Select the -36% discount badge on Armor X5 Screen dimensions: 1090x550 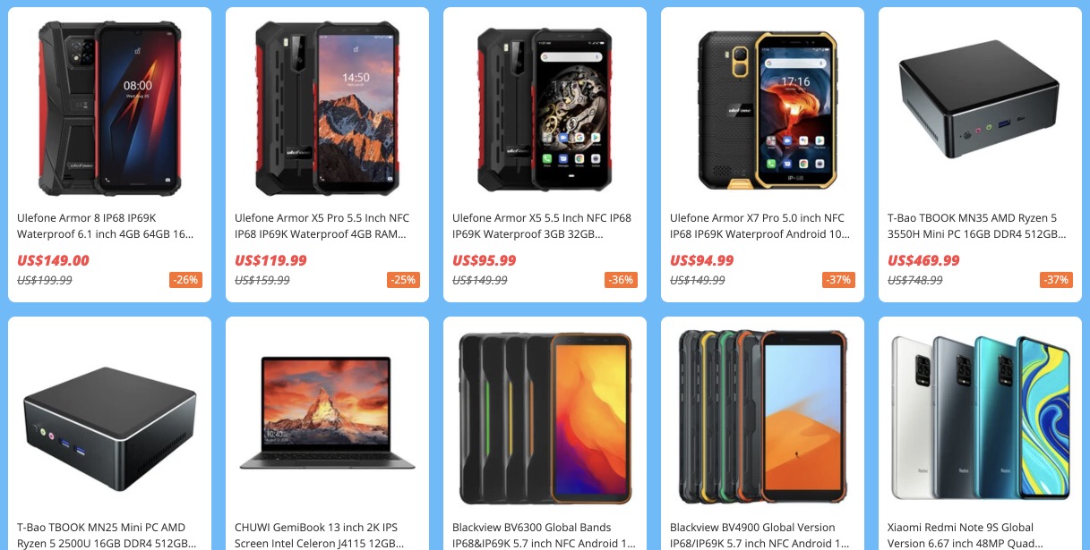point(622,280)
